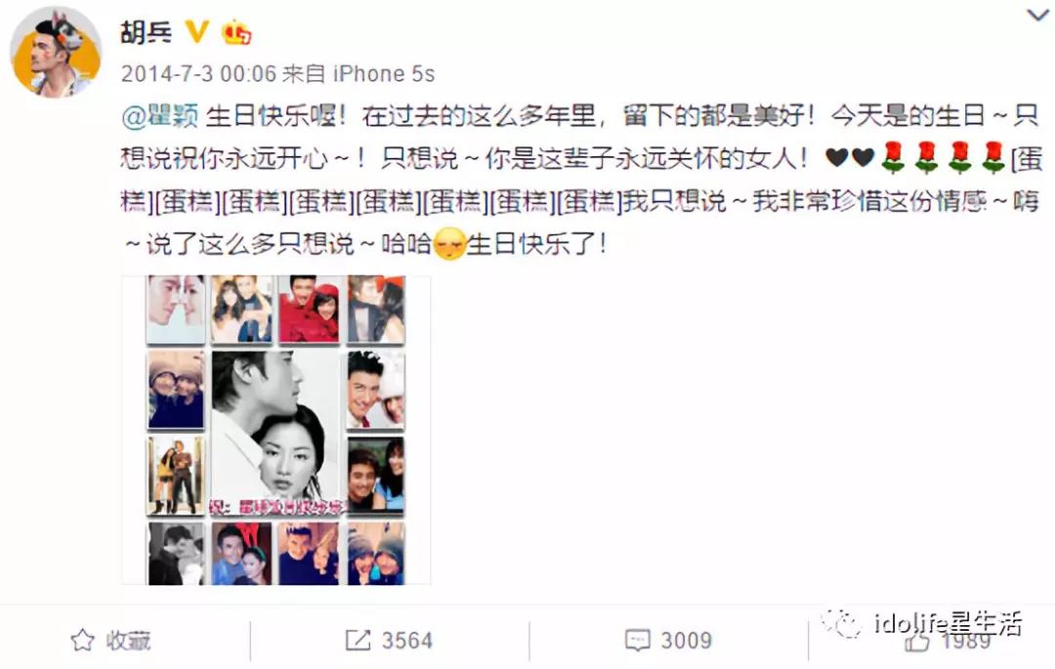Click the orange verified V badge
Screen dimensions: 1055x669
pyautogui.click(x=196, y=30)
